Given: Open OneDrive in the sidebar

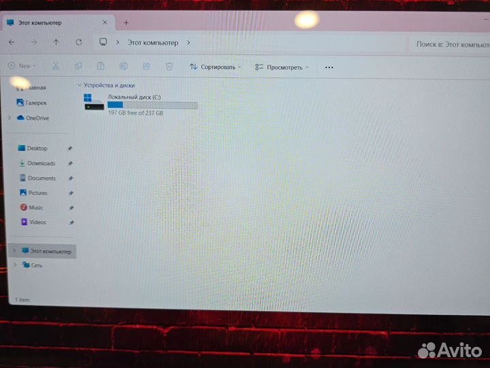Looking at the screenshot, I should pyautogui.click(x=33, y=118).
